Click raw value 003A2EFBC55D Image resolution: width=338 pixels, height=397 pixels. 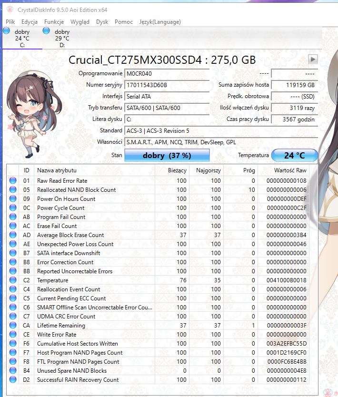click(287, 344)
